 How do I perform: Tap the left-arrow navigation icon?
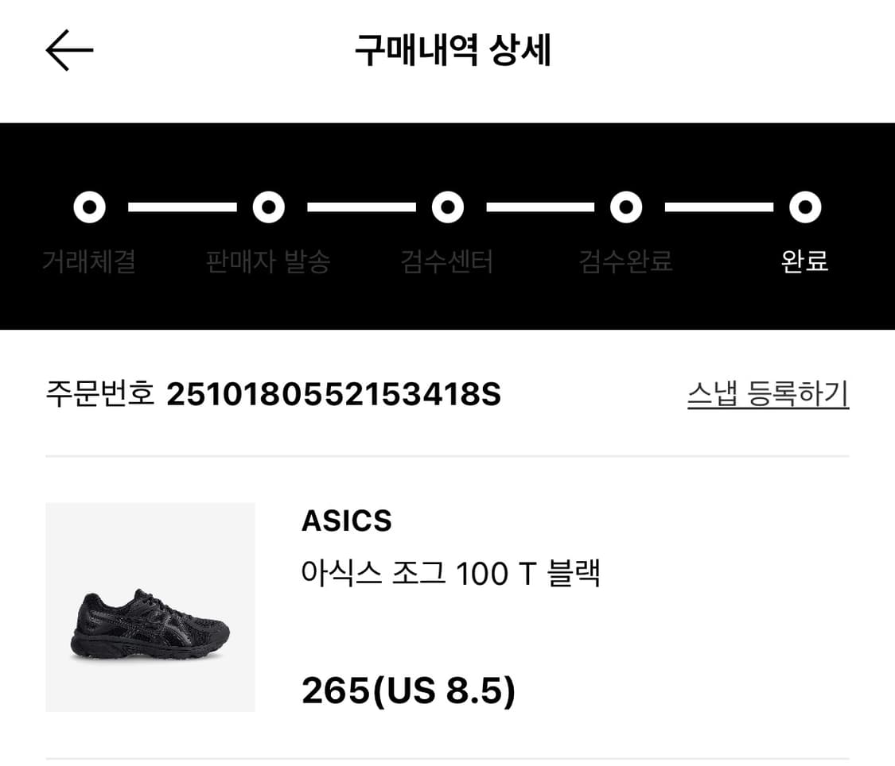pos(68,49)
